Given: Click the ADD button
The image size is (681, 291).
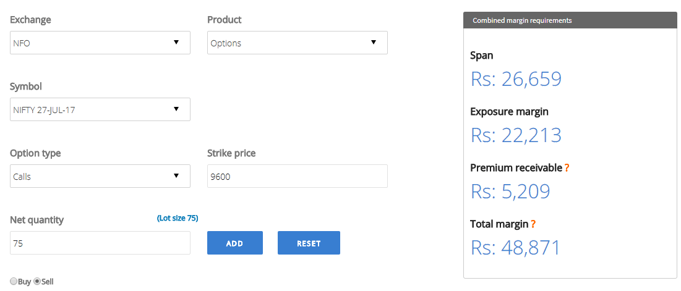Looking at the screenshot, I should pos(235,243).
